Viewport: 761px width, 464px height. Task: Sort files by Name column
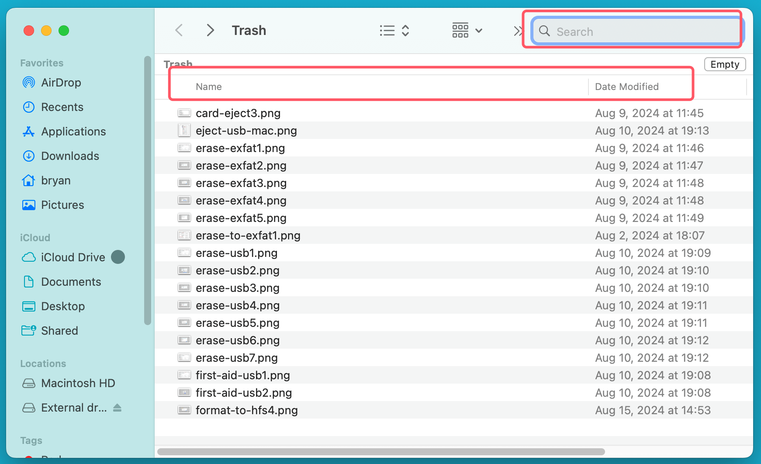(x=209, y=87)
